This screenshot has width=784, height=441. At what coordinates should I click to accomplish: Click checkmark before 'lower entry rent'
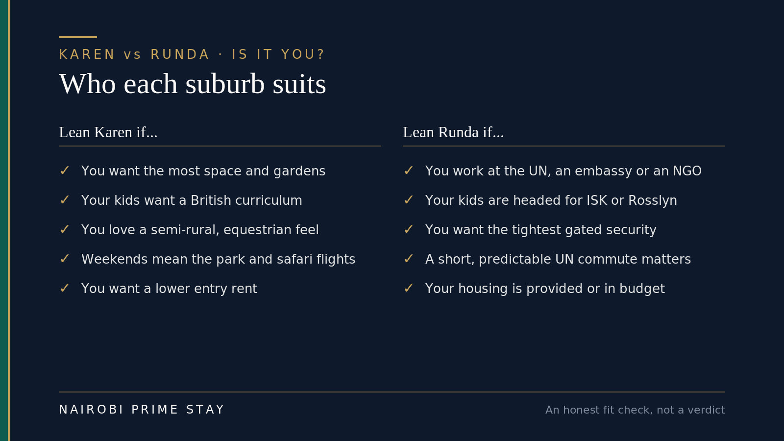[x=64, y=289]
